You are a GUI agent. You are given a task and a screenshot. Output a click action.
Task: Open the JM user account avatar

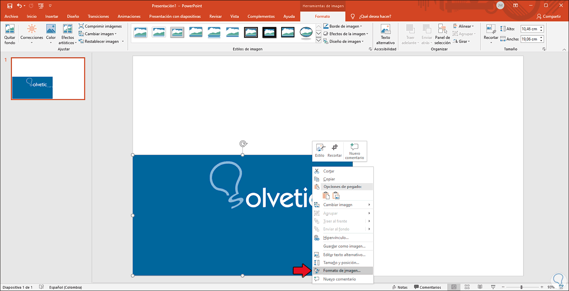pos(500,5)
